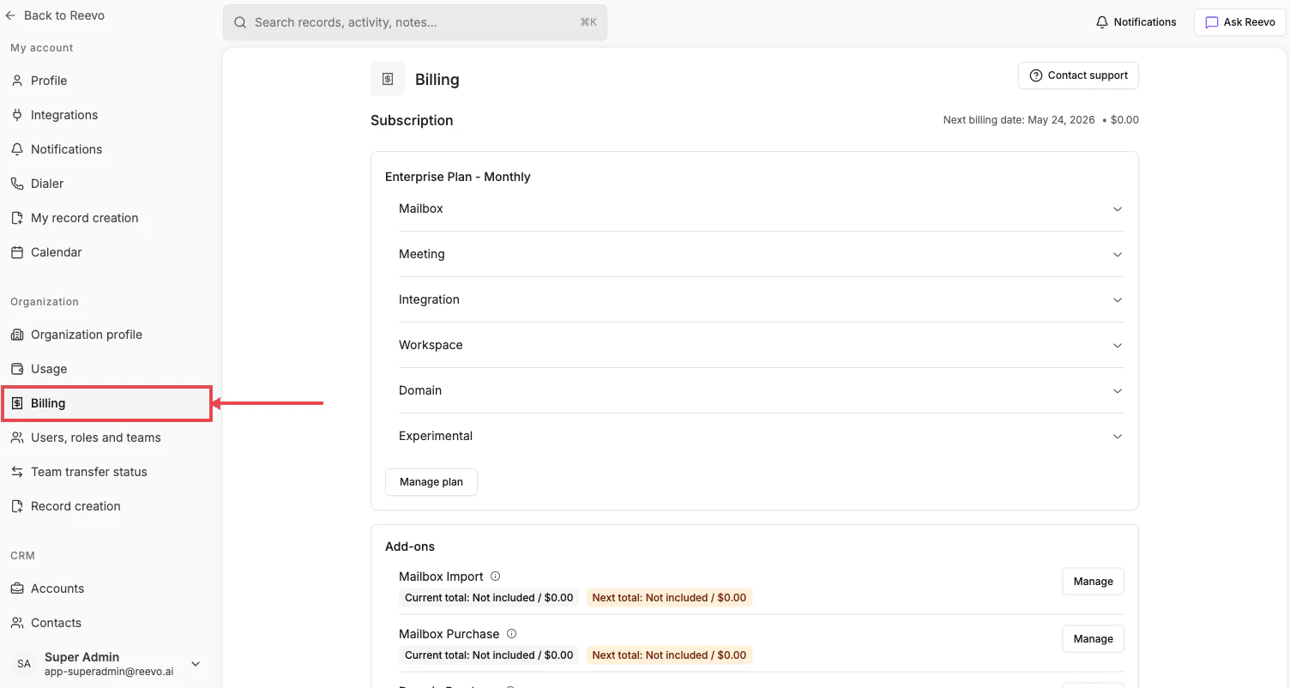Click the My record creation file icon
The width and height of the screenshot is (1290, 688).
(17, 218)
